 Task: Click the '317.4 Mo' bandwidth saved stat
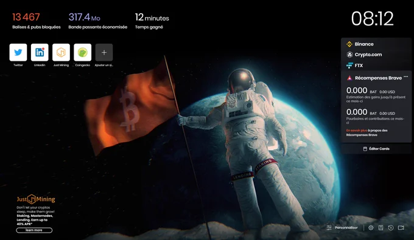84,18
